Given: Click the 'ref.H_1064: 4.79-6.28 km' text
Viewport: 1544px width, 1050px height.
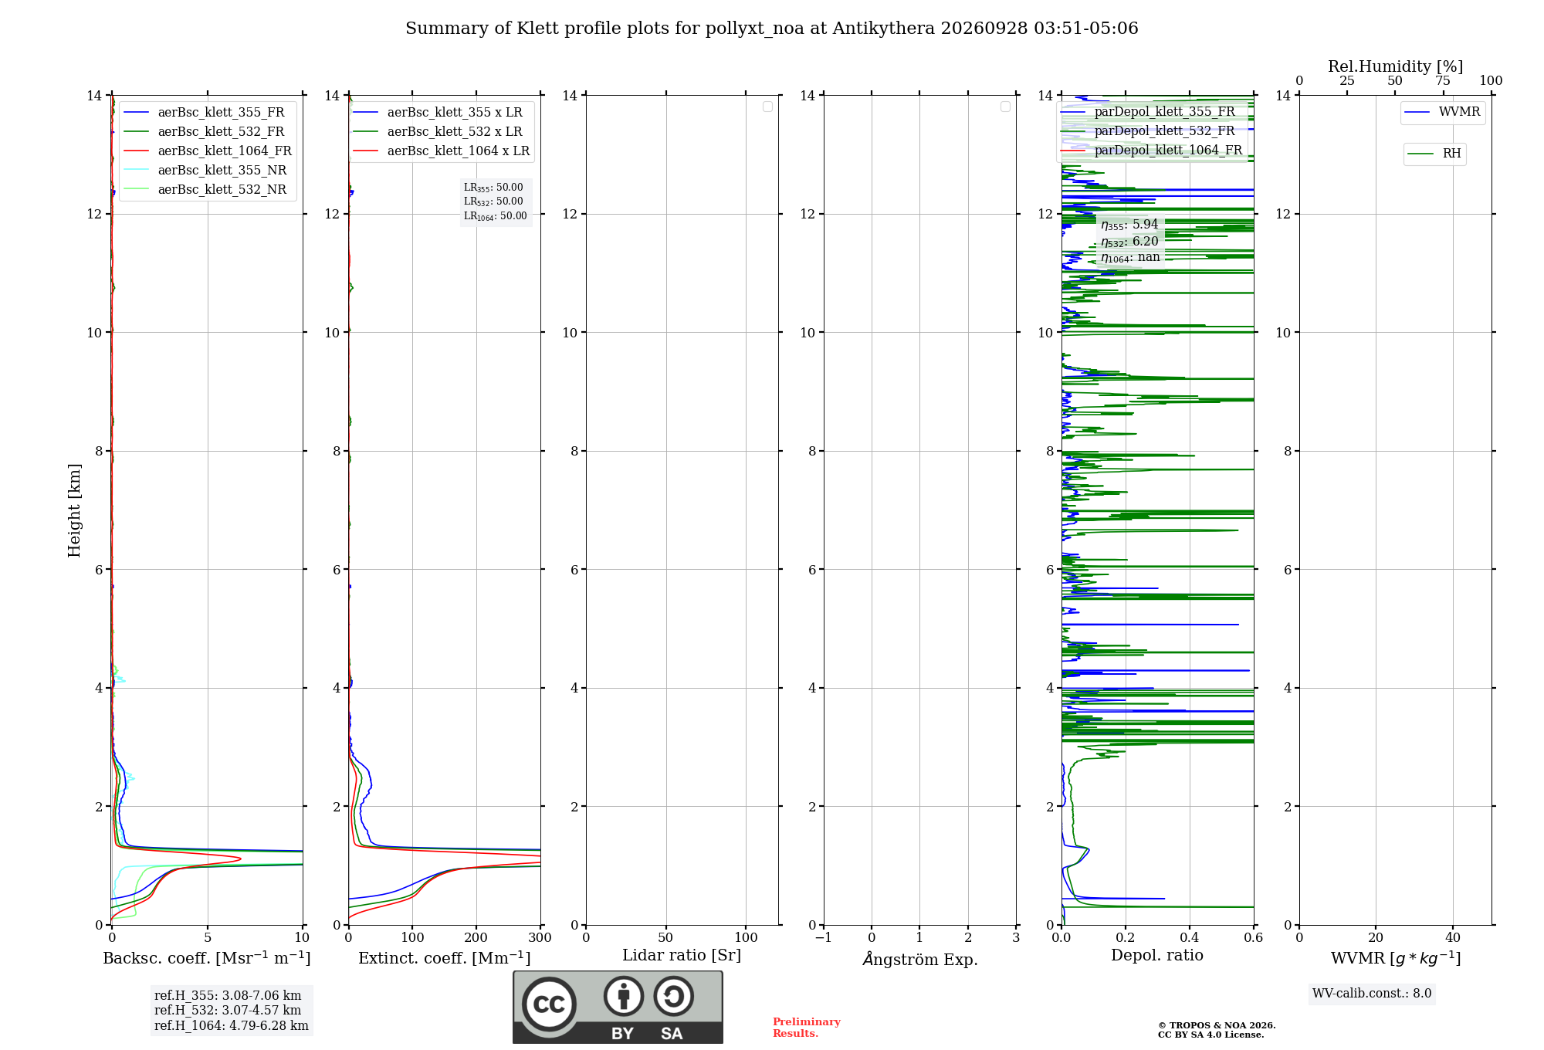Looking at the screenshot, I should pos(232,1026).
